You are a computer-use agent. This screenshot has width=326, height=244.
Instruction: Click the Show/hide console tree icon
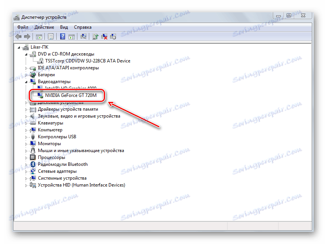(x=39, y=36)
